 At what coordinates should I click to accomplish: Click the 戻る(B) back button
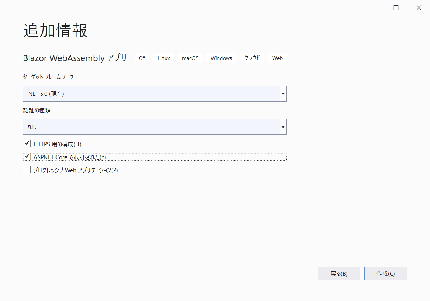pyautogui.click(x=339, y=273)
